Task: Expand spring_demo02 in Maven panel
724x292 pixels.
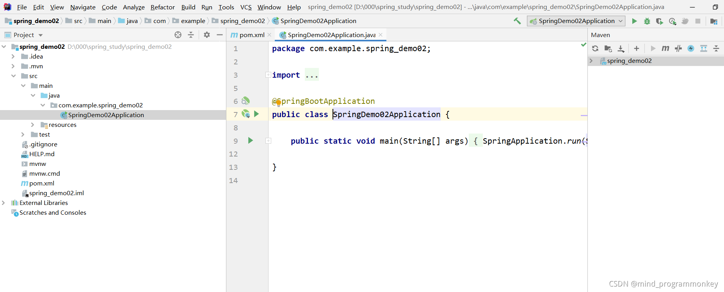Action: [x=591, y=61]
